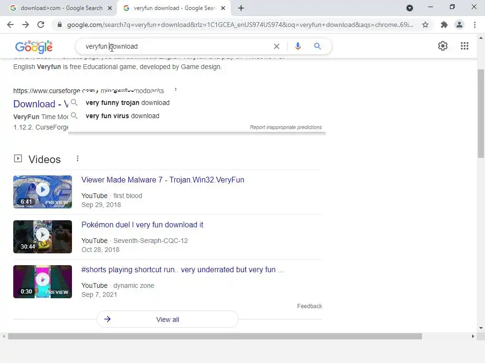This screenshot has width=485, height=363.
Task: Open options for the curseforge result
Action: pos(175,90)
